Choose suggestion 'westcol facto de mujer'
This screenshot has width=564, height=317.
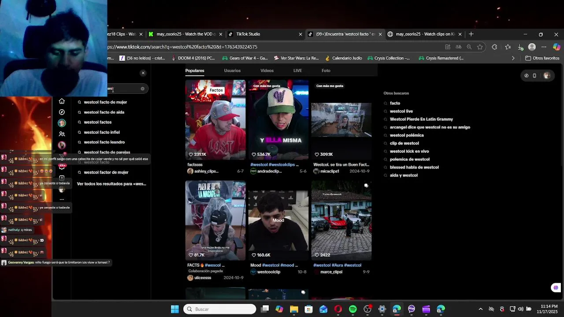coord(105,102)
